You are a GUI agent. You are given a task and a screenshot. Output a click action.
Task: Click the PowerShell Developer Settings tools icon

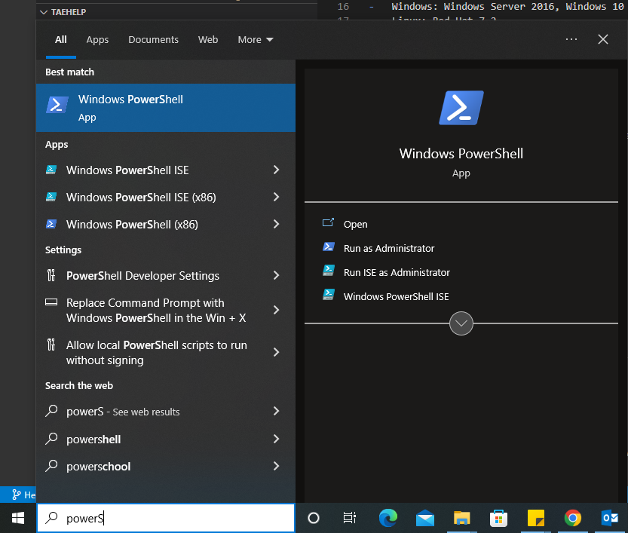point(51,275)
